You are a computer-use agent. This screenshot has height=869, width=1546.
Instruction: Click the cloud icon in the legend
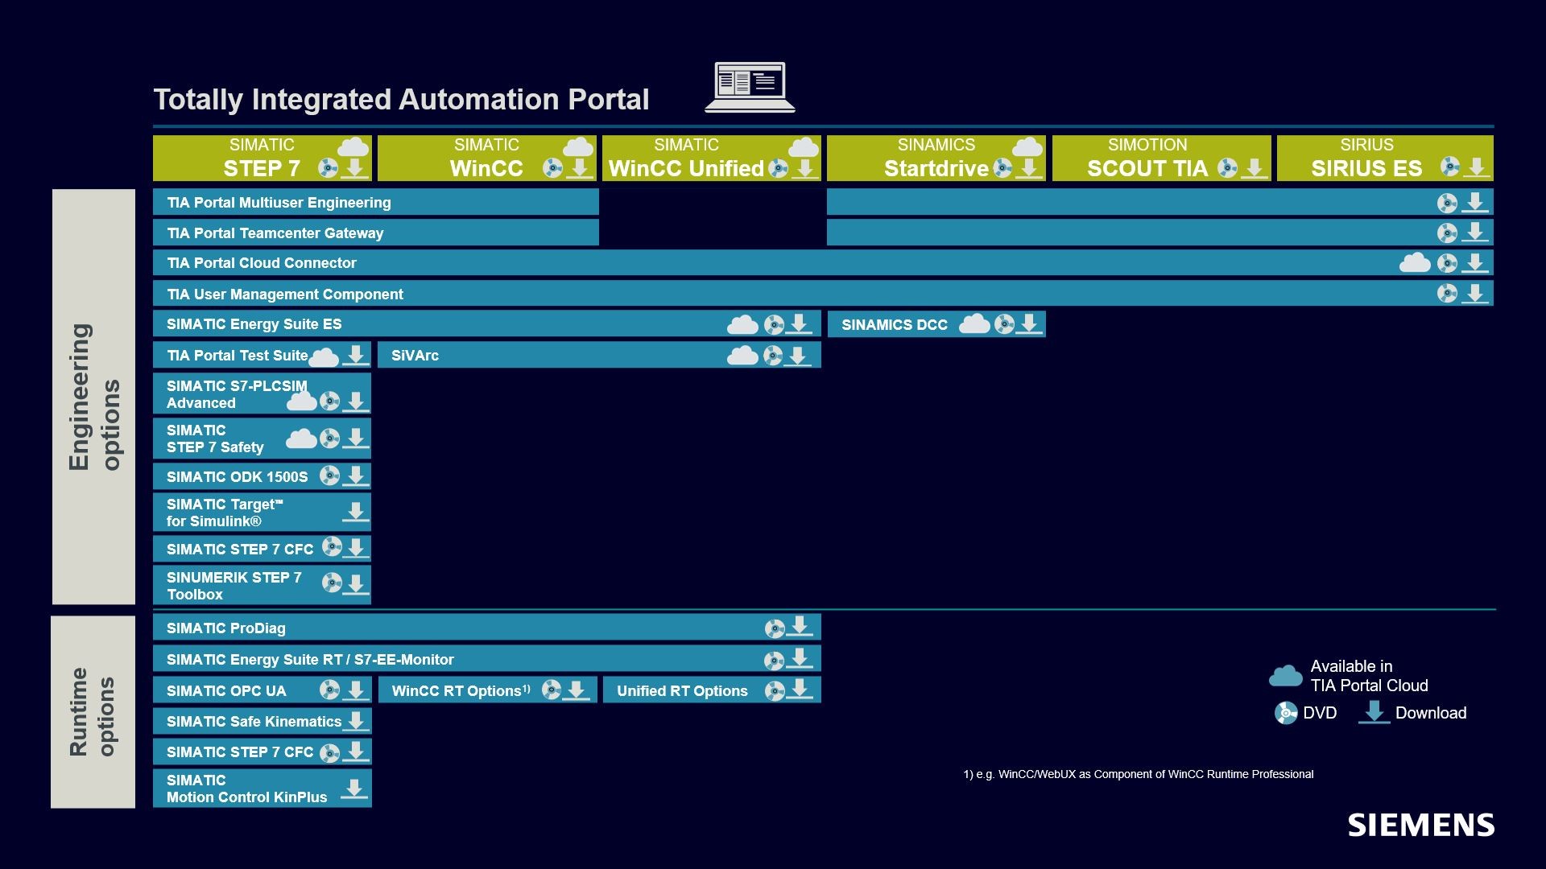(1285, 676)
